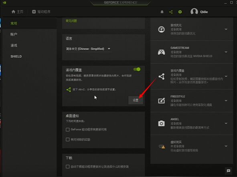This screenshot has height=177, width=237.
Task: Click the overlay 设置 settings button
Action: (x=136, y=100)
